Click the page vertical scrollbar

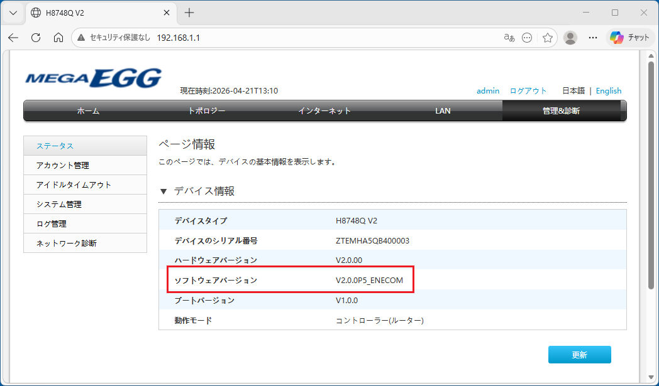coord(651,175)
